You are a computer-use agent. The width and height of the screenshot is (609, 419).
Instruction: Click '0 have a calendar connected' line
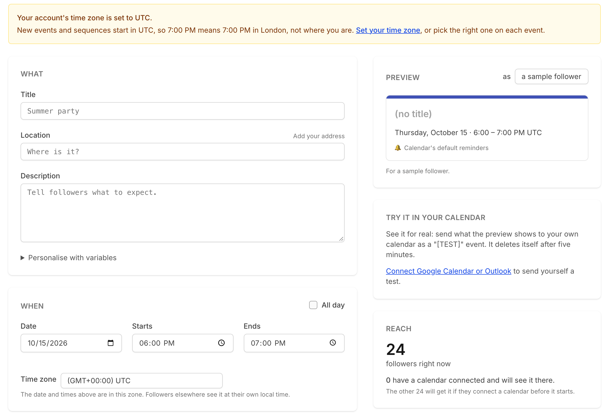[x=470, y=380]
